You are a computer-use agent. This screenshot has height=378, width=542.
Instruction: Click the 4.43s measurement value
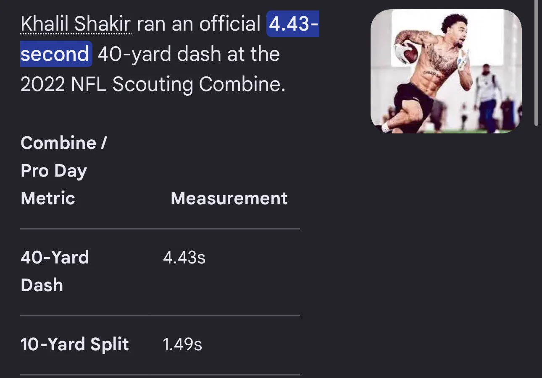pyautogui.click(x=184, y=258)
